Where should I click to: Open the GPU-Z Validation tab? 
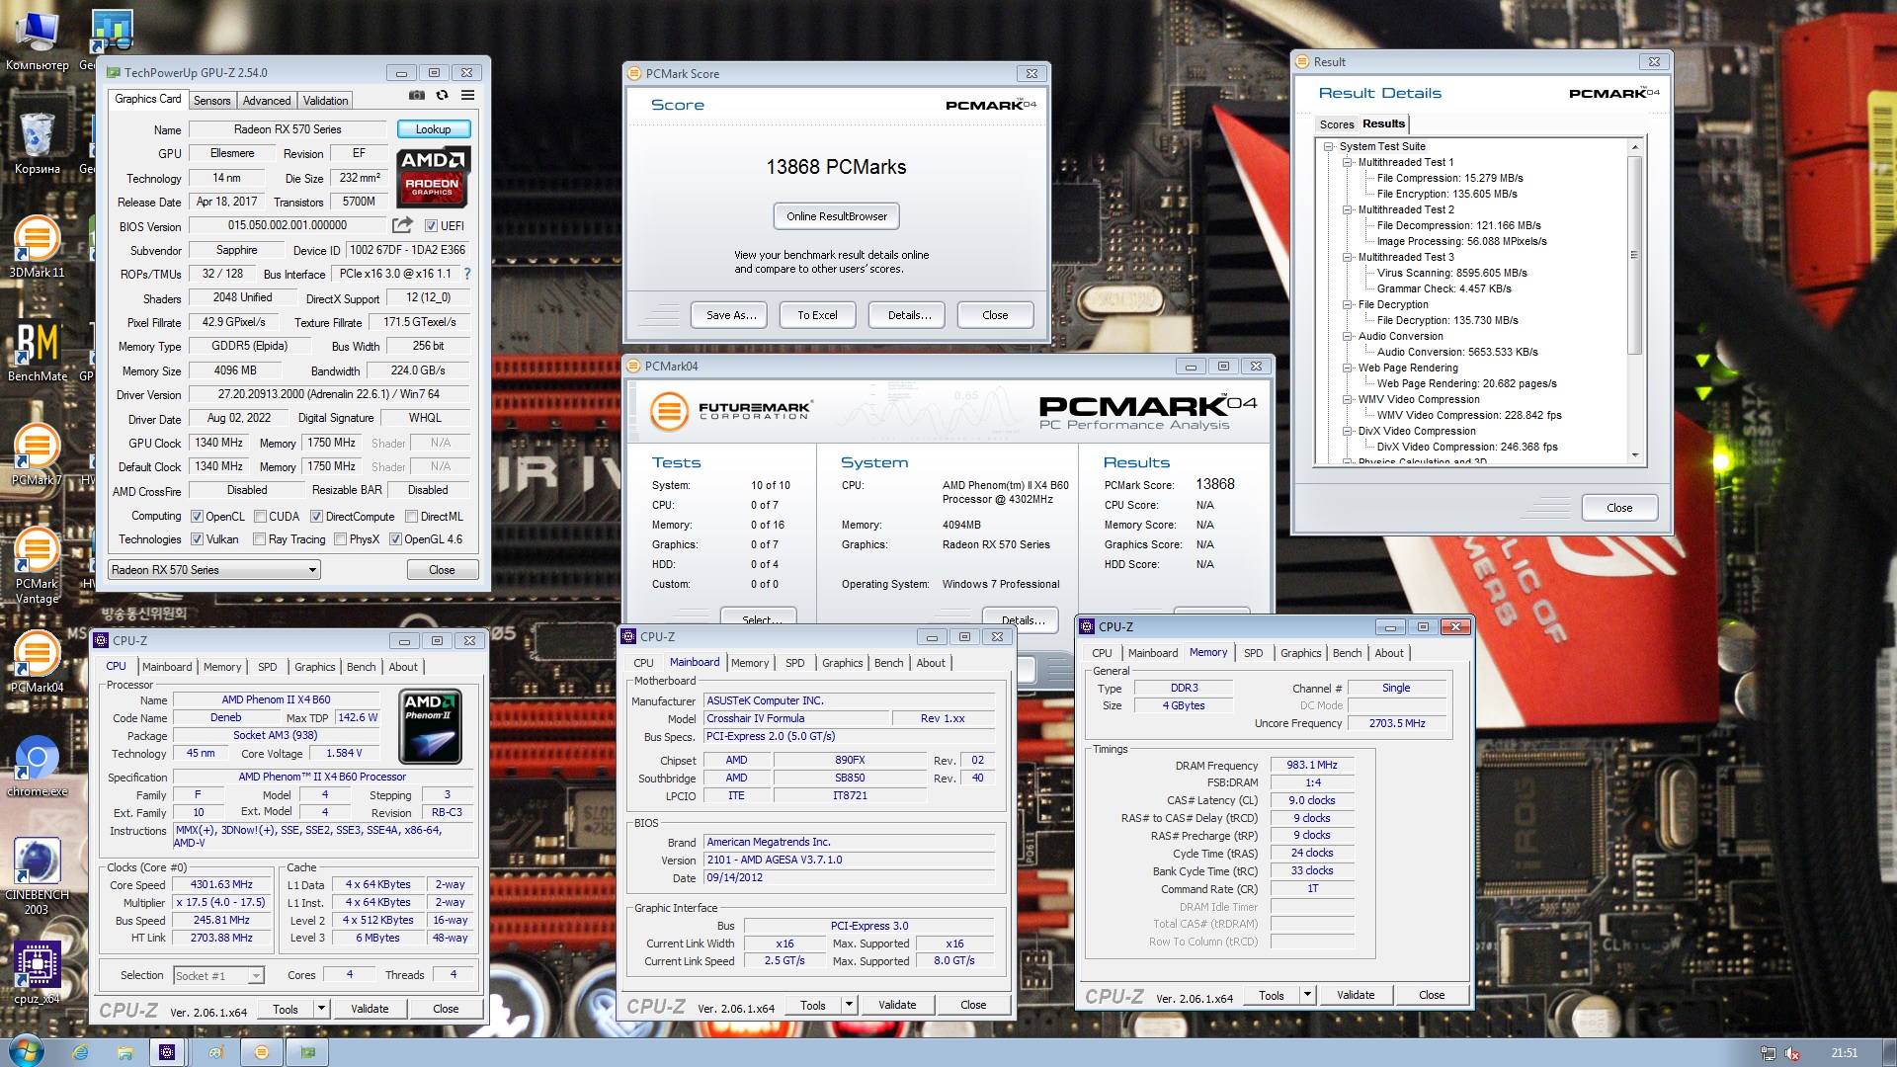pos(325,101)
